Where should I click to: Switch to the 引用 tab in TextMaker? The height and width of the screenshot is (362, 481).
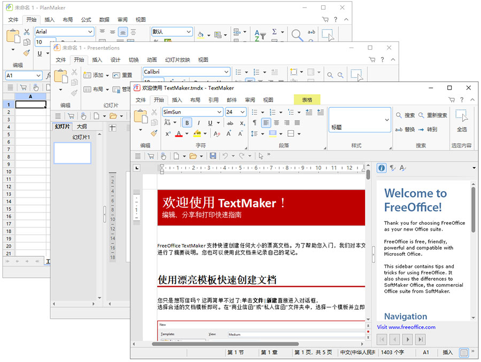(213, 100)
